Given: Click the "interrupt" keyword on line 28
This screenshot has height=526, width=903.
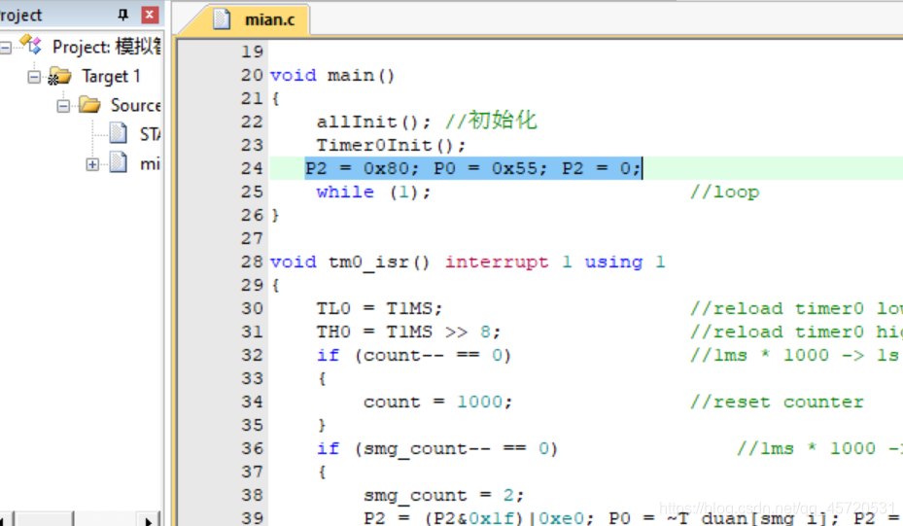Looking at the screenshot, I should [497, 263].
